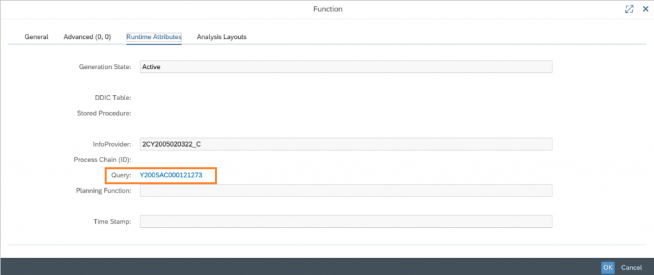Click the DDIC Table label
Screen dimensions: 654x275
pyautogui.click(x=113, y=98)
